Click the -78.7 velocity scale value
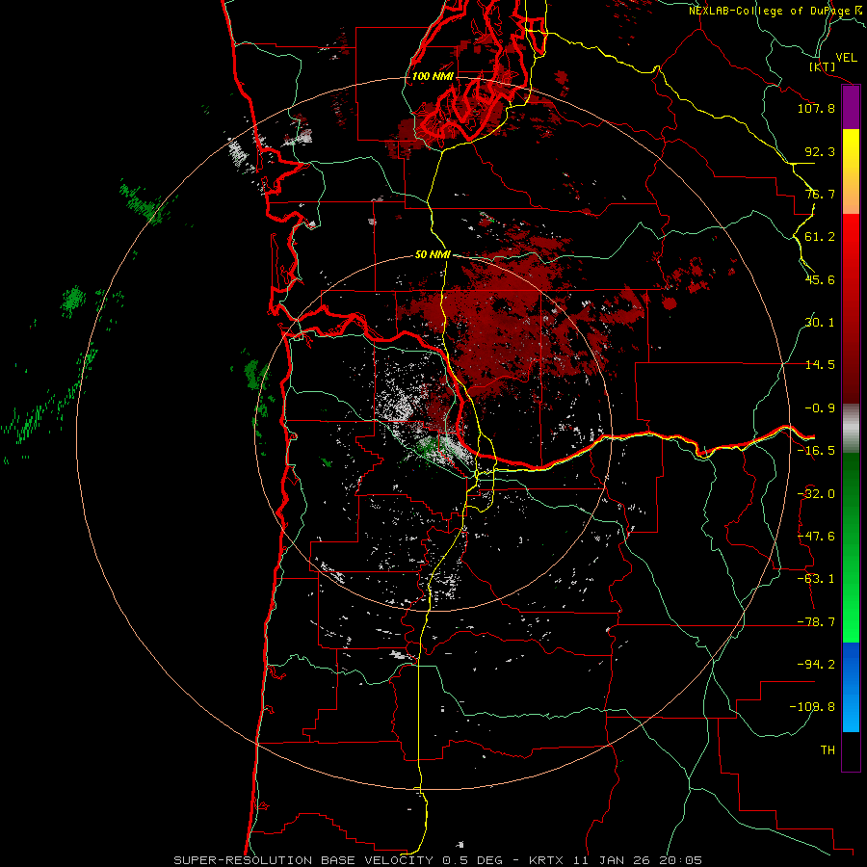 pyautogui.click(x=816, y=622)
